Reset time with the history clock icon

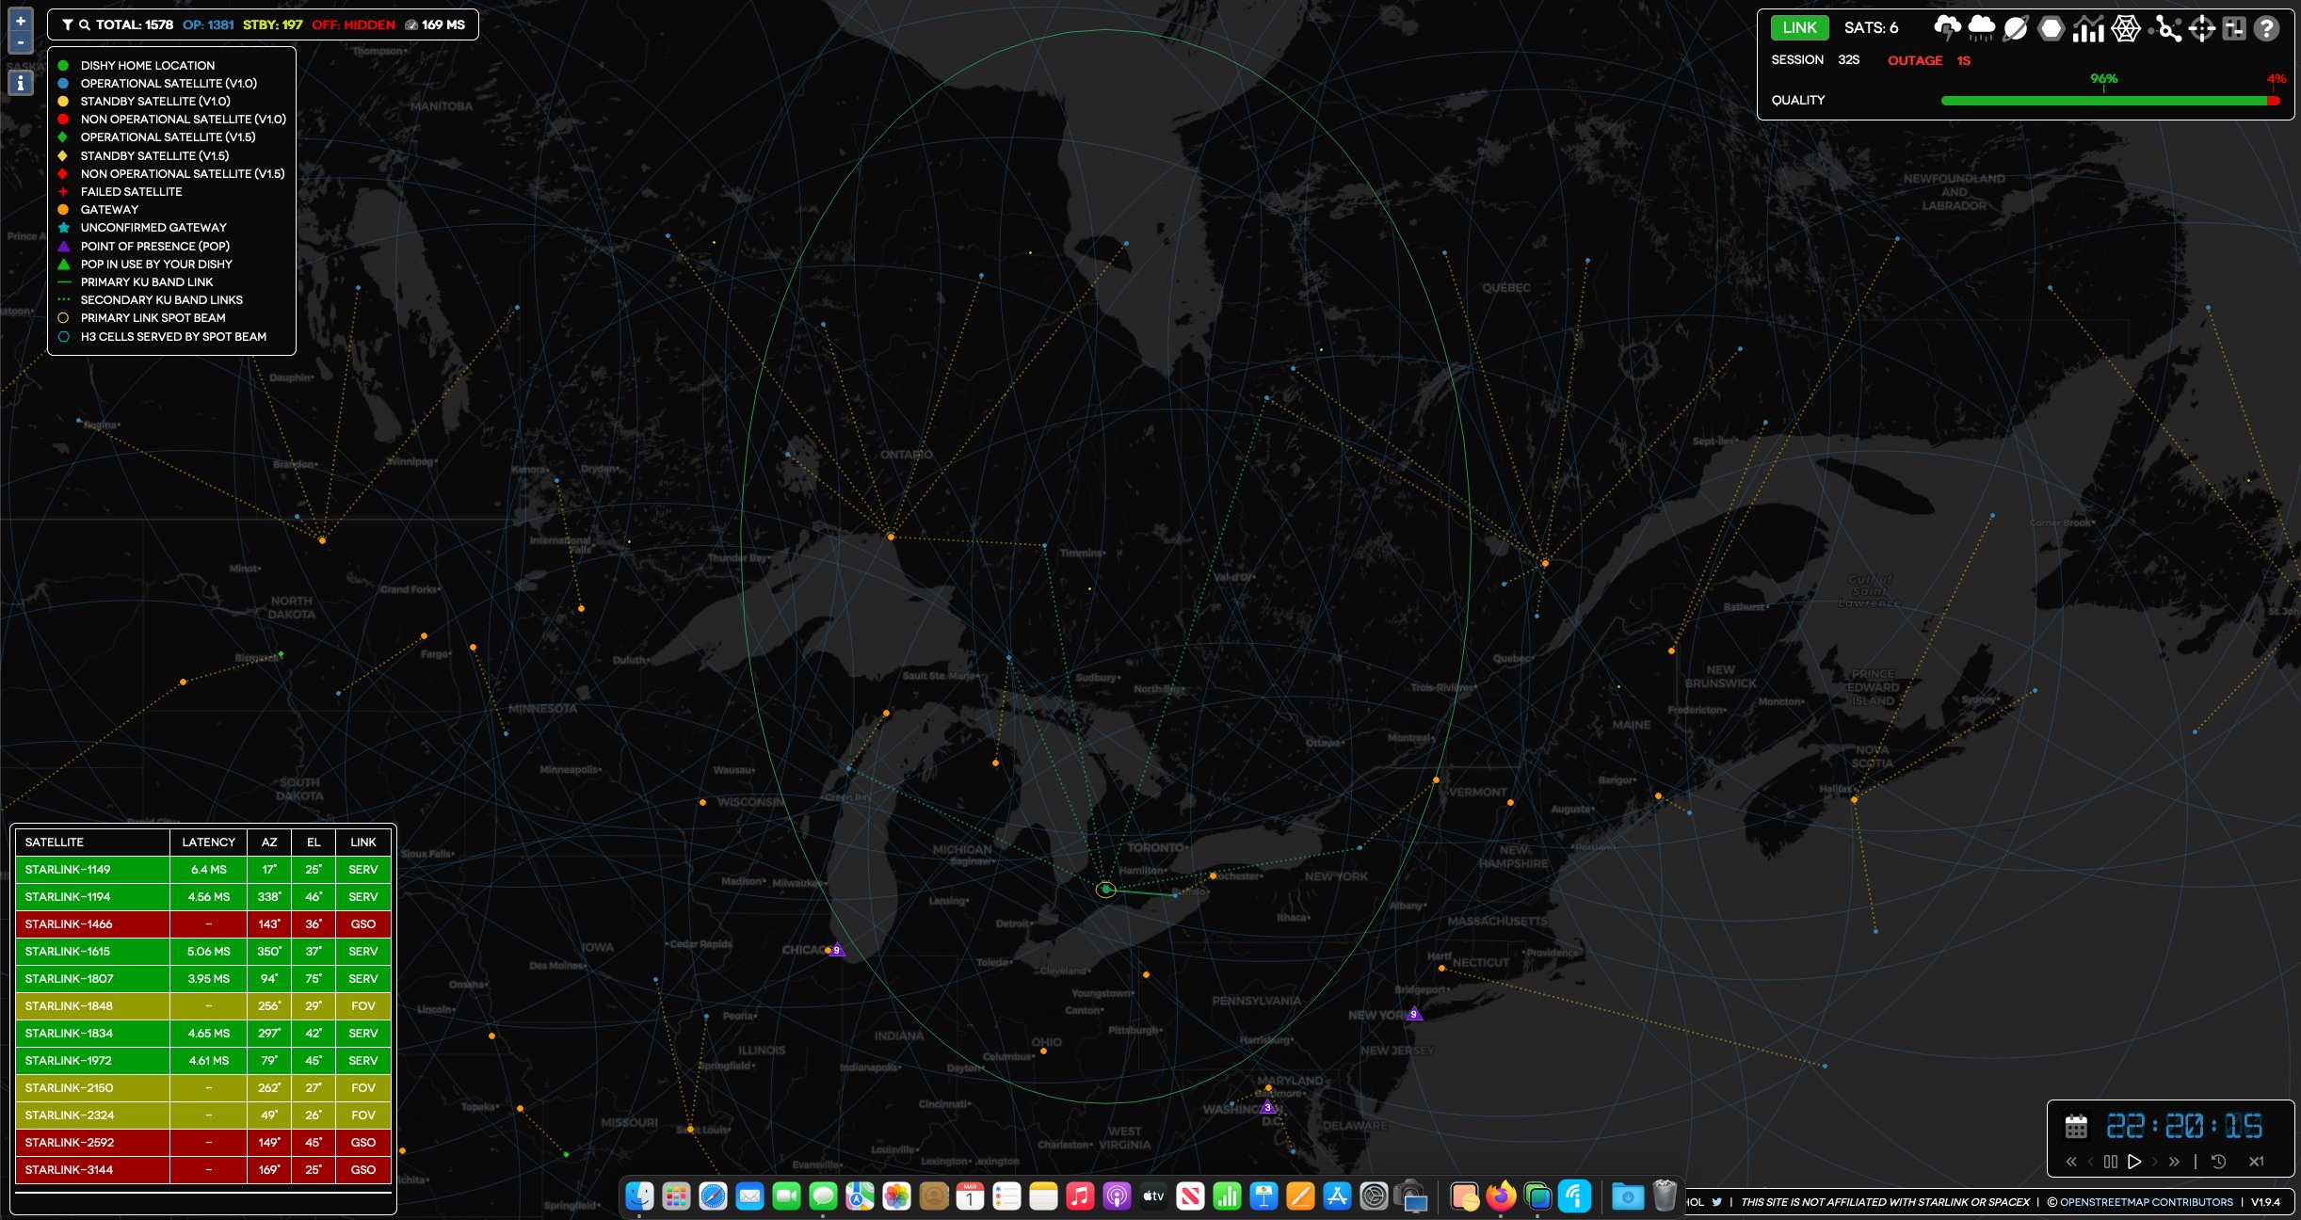2218,1162
